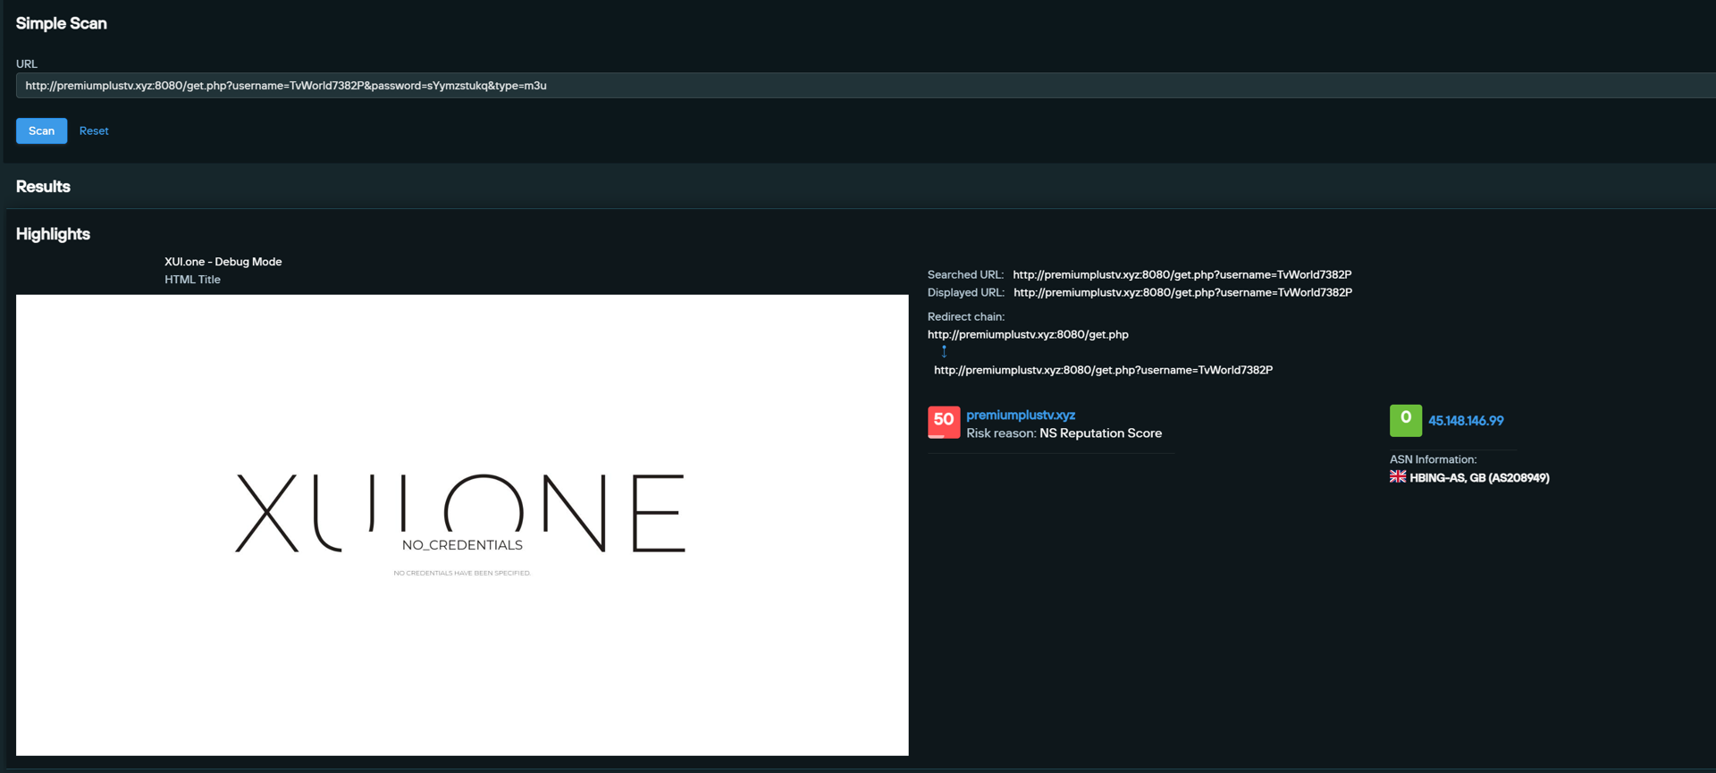Open the 45.148.146.99 IP address link
Screen dimensions: 1716x773
pyautogui.click(x=1466, y=421)
